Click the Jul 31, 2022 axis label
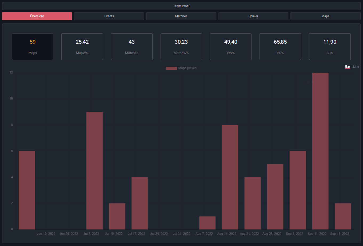Image resolution: width=363 pixels, height=246 pixels. pos(182,234)
